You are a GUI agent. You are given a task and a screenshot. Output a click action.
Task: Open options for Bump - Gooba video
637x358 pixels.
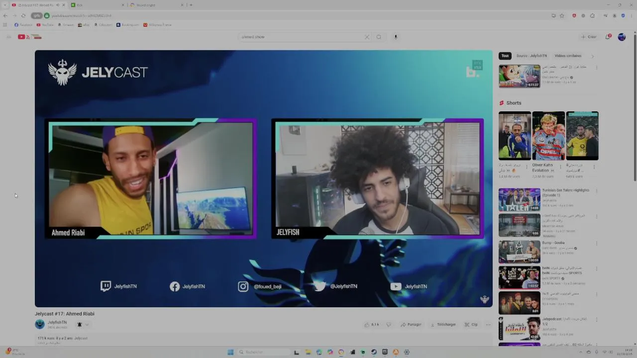[x=597, y=243]
